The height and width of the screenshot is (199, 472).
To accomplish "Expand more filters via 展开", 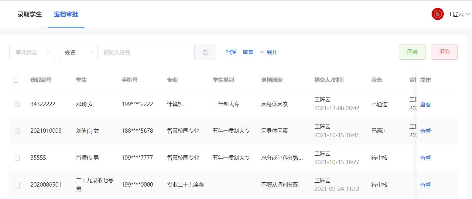I will click(271, 52).
